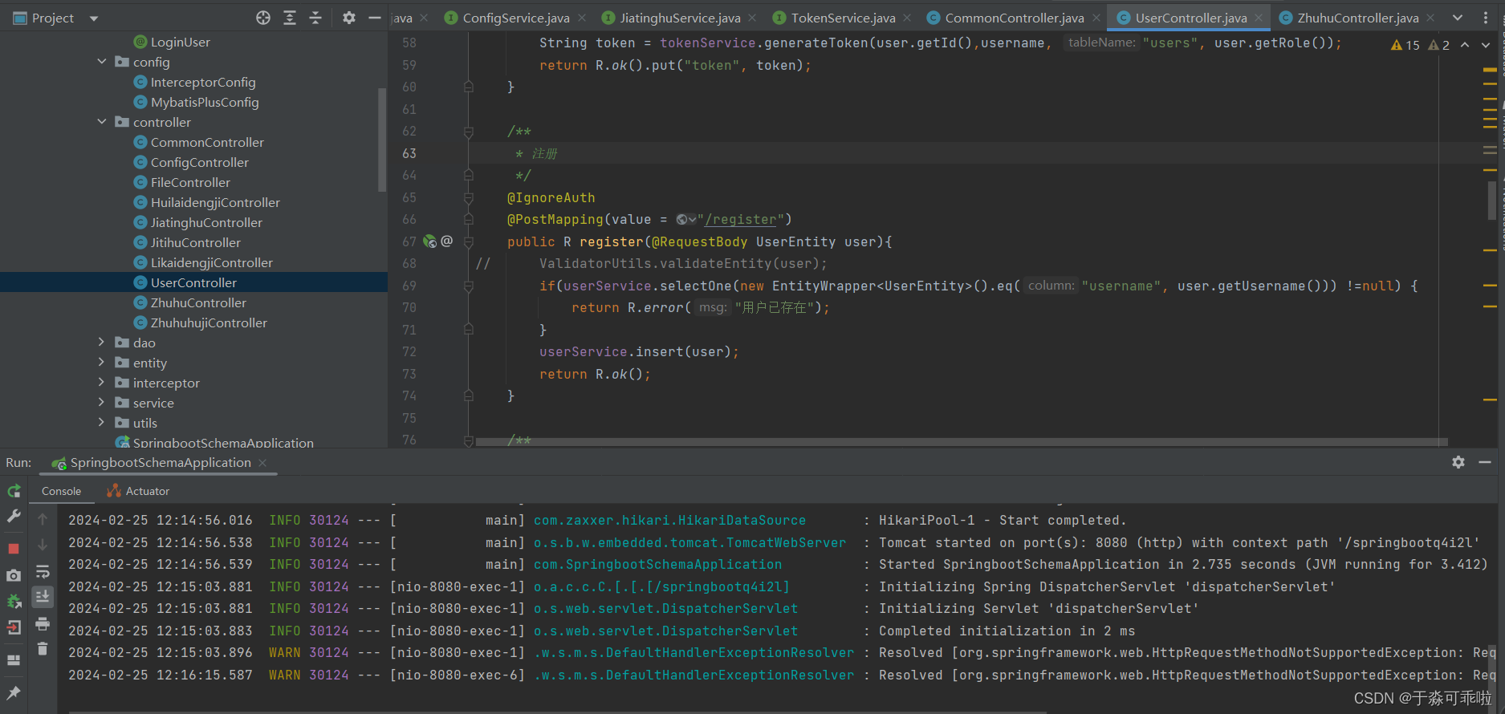The image size is (1505, 714).
Task: Hide the Project tool window
Action: click(374, 18)
